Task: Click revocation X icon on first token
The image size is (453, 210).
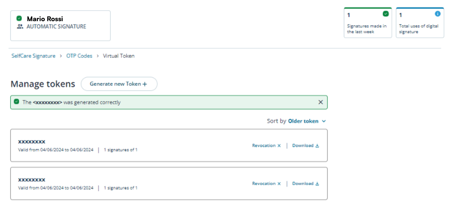Action: [279, 146]
